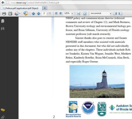Image resolution: width=132 pixels, height=119 pixels.
Task: Click the page number 2 at page bottom
Action: click(x=54, y=117)
